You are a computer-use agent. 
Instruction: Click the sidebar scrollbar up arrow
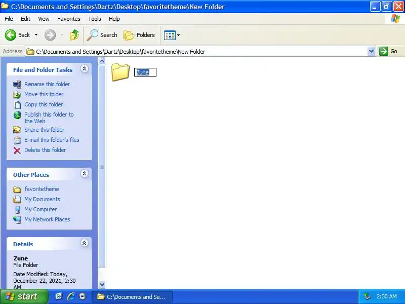click(x=102, y=61)
